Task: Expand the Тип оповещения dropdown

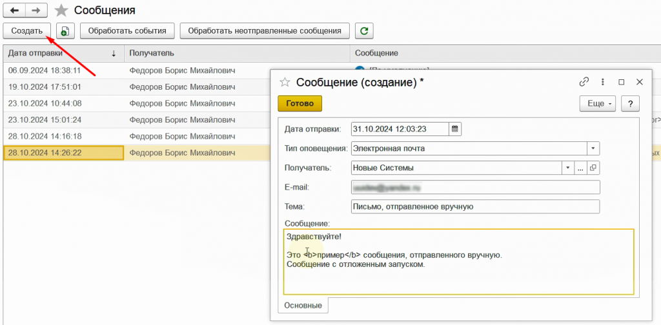Action: pos(593,148)
